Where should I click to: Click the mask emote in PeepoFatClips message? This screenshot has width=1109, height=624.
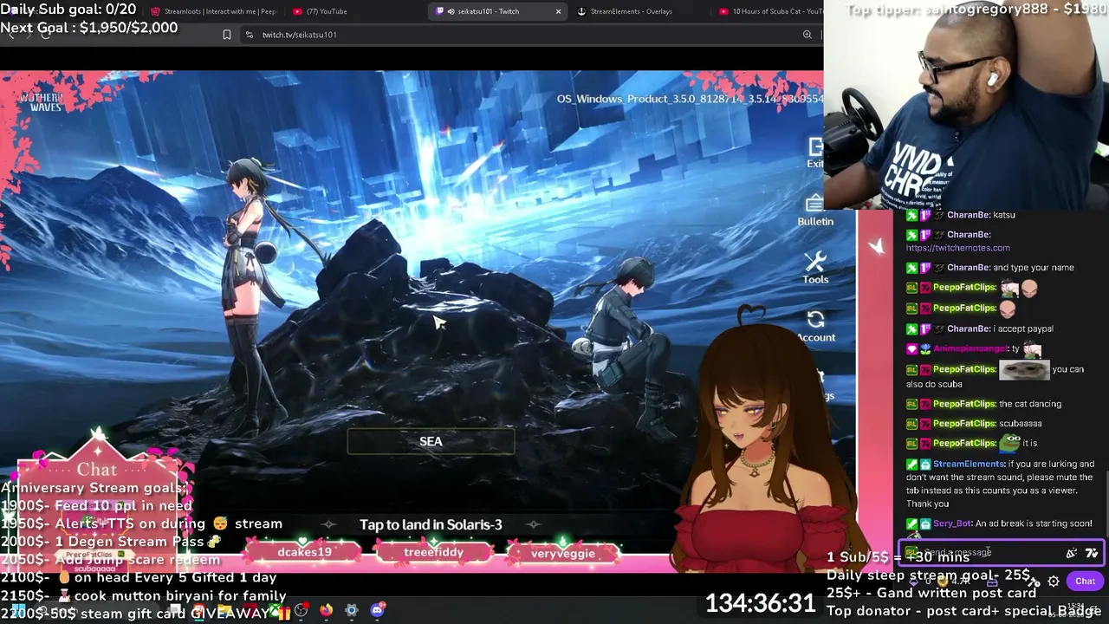tap(1025, 370)
